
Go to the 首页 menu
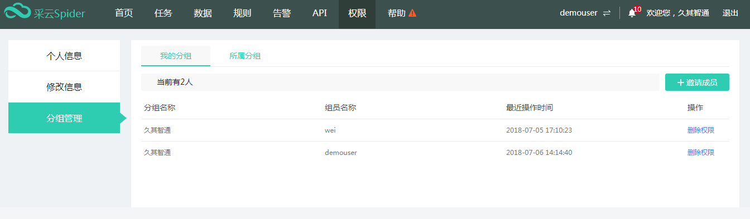124,13
